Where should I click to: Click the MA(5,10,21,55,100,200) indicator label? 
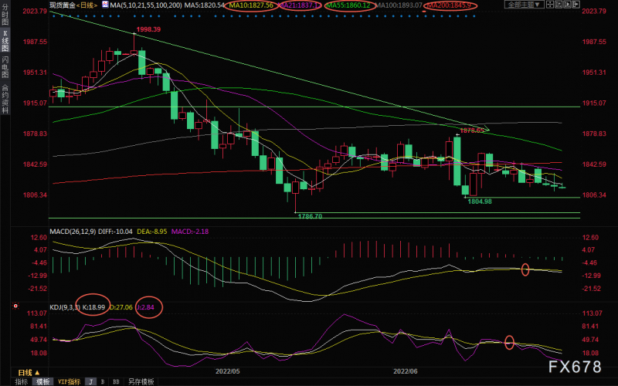pyautogui.click(x=146, y=5)
